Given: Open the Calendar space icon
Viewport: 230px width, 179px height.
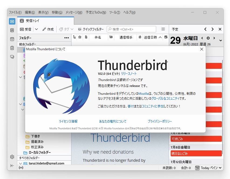Looking at the screenshot, I should [12, 39].
